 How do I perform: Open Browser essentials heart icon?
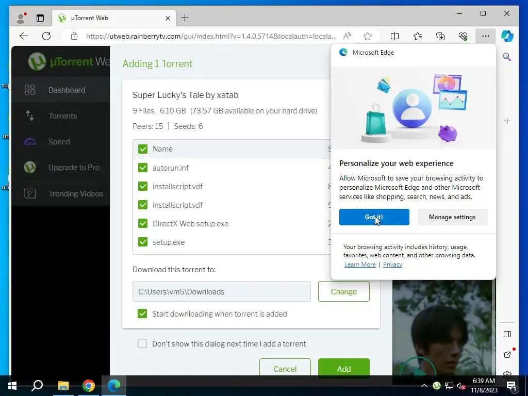(x=463, y=36)
